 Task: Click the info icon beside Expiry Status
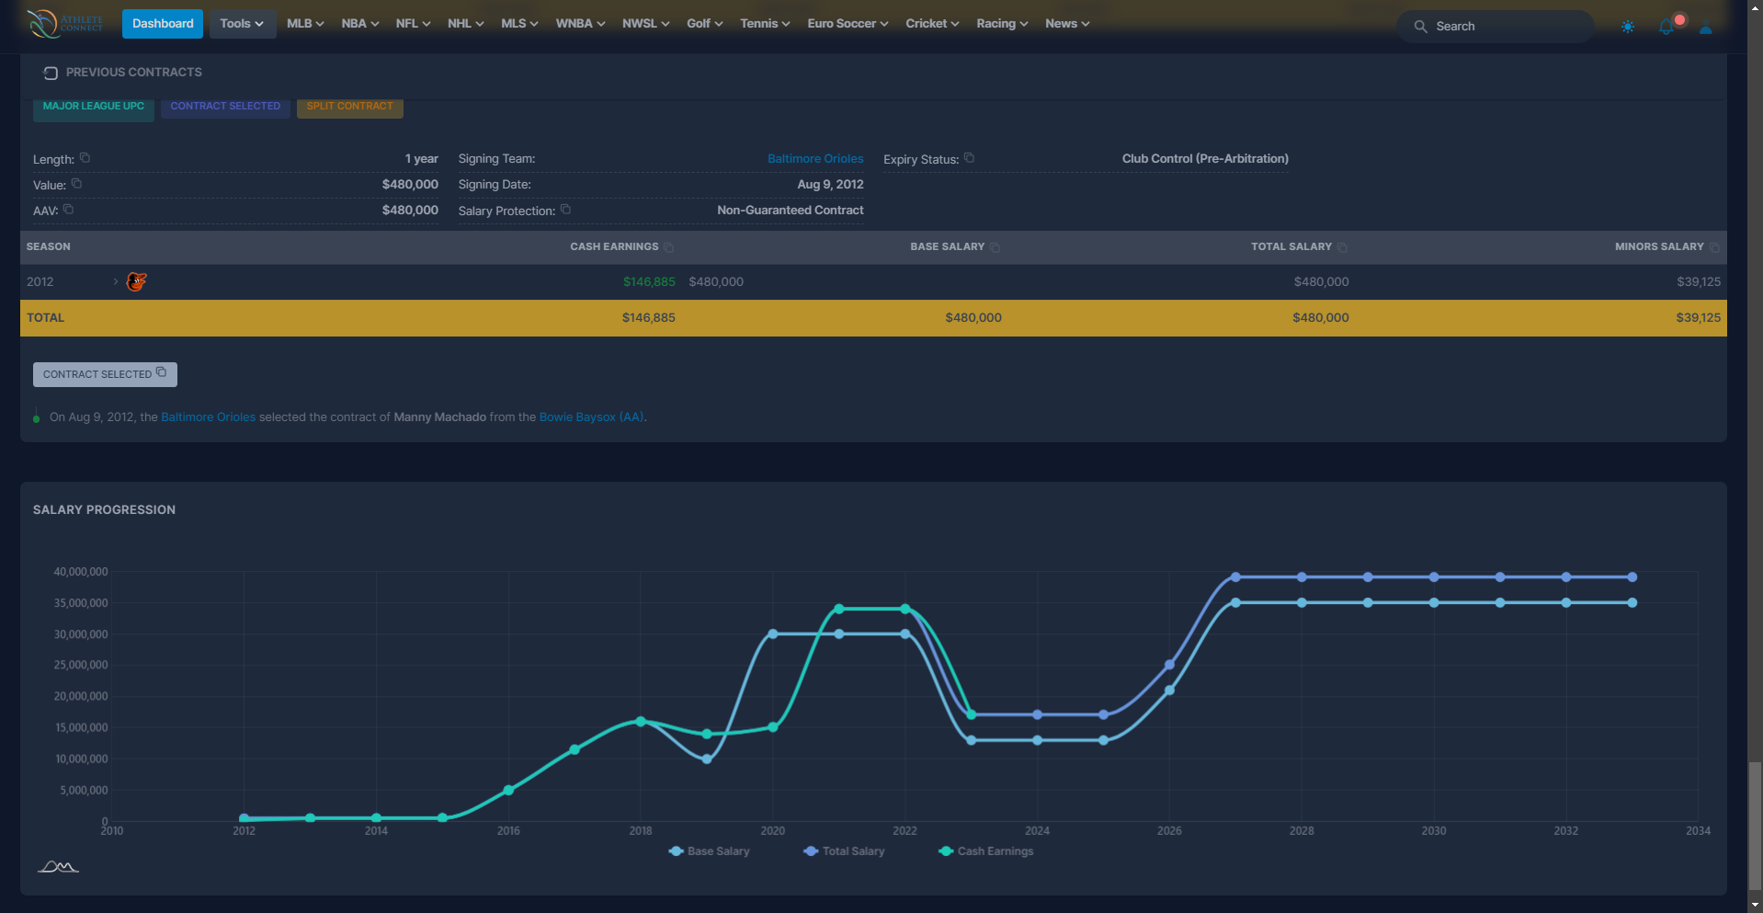(x=969, y=158)
